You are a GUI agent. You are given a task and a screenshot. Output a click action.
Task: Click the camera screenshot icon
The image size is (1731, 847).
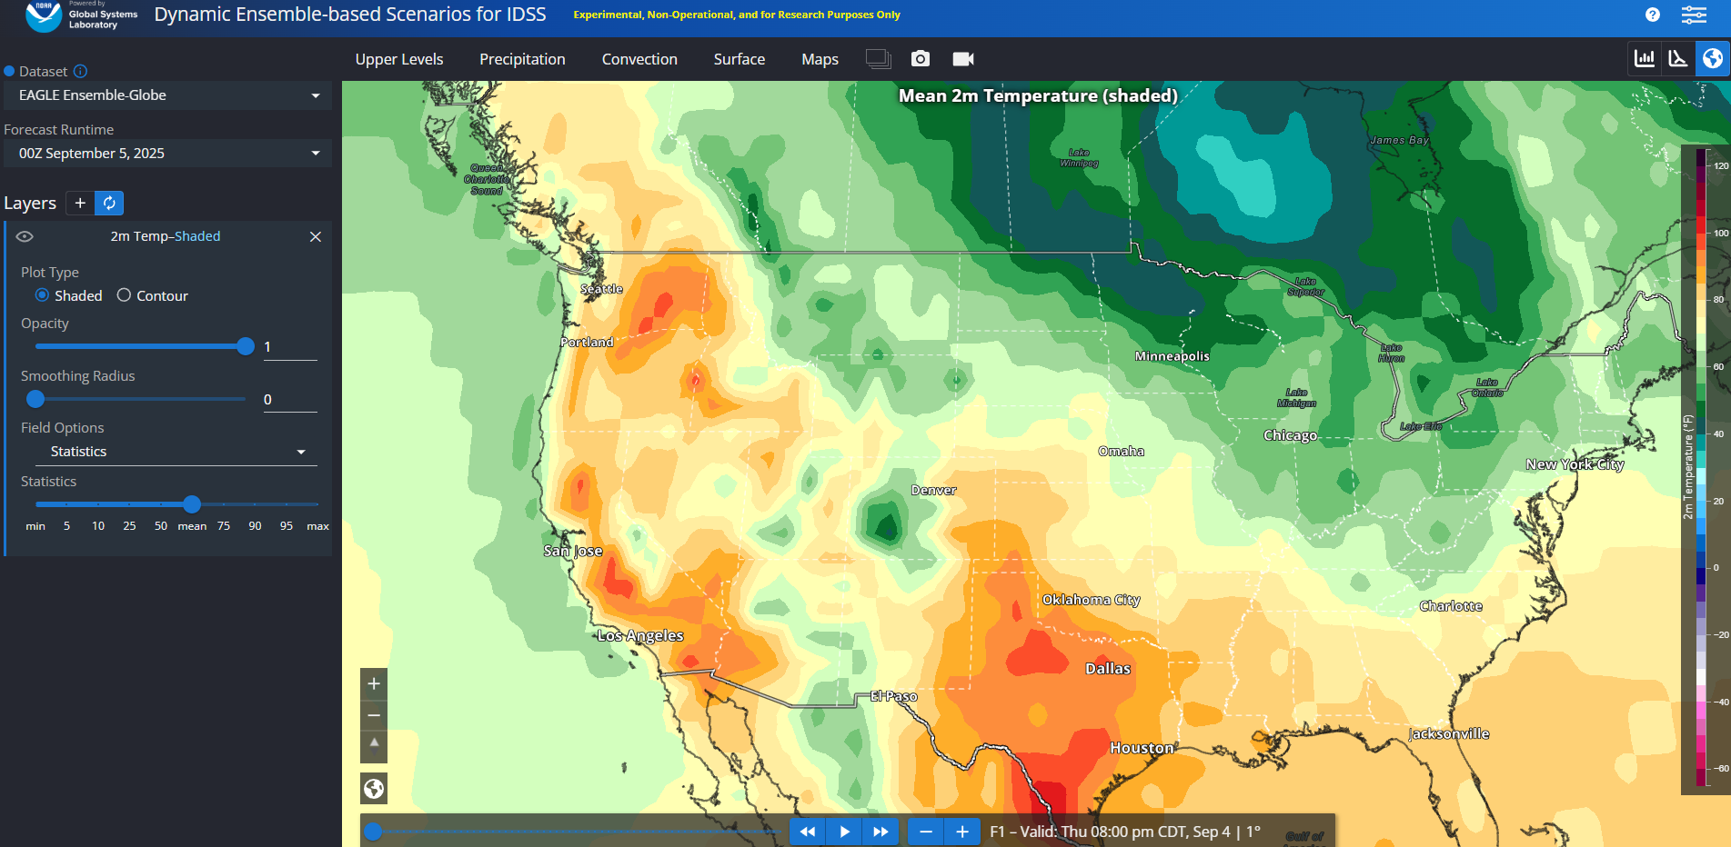click(921, 59)
